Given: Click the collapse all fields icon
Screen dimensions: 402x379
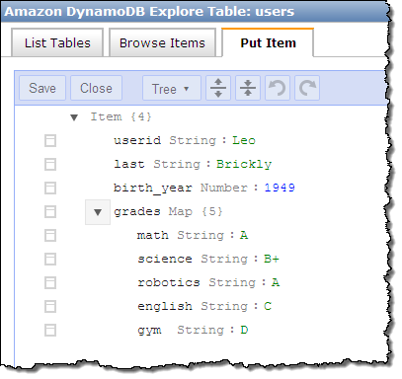Looking at the screenshot, I should 248,88.
